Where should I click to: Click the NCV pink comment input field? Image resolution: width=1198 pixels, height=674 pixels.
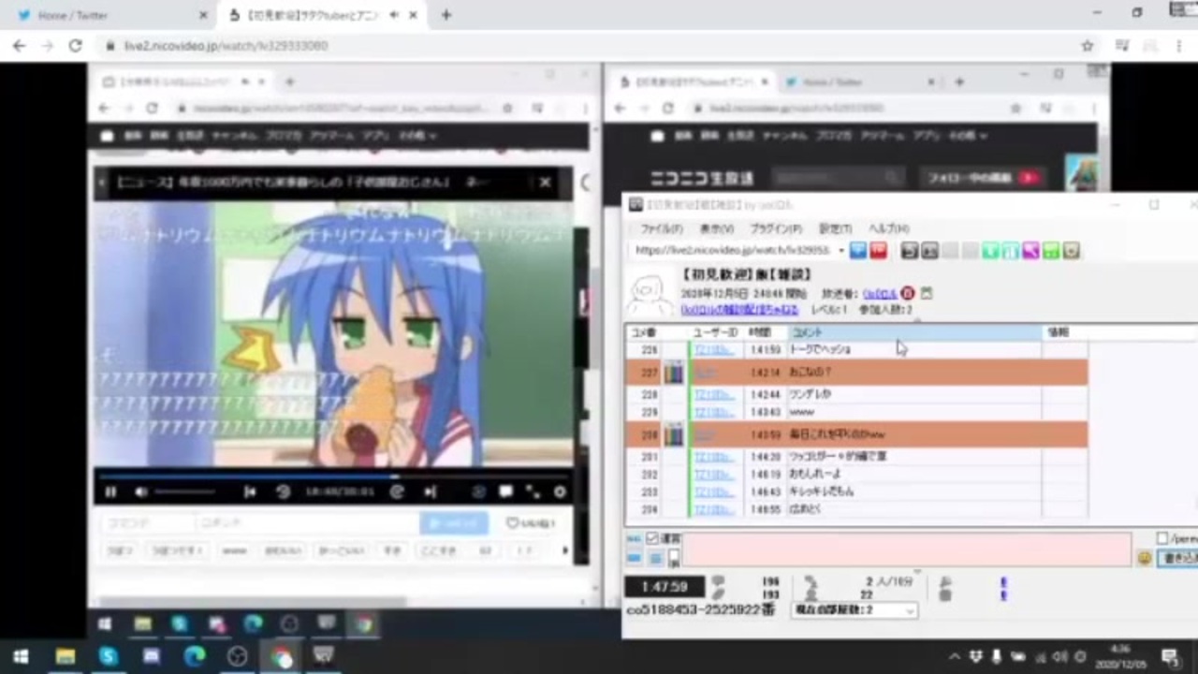pyautogui.click(x=905, y=549)
